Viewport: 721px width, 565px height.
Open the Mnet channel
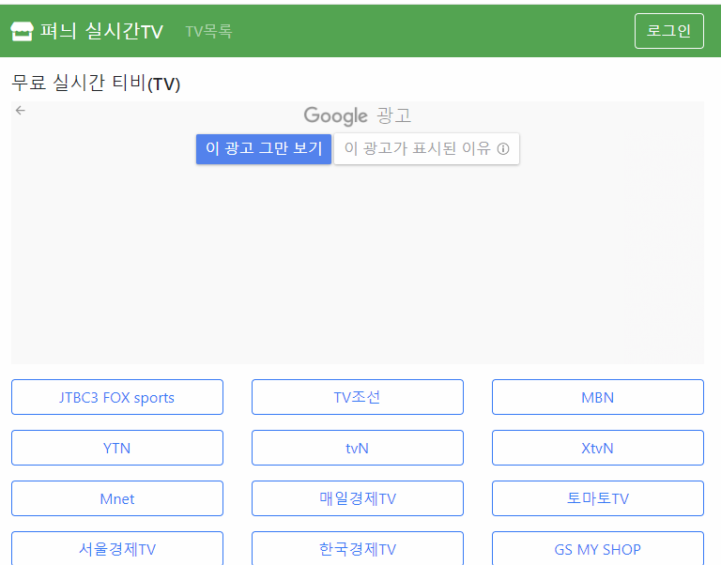click(x=117, y=498)
